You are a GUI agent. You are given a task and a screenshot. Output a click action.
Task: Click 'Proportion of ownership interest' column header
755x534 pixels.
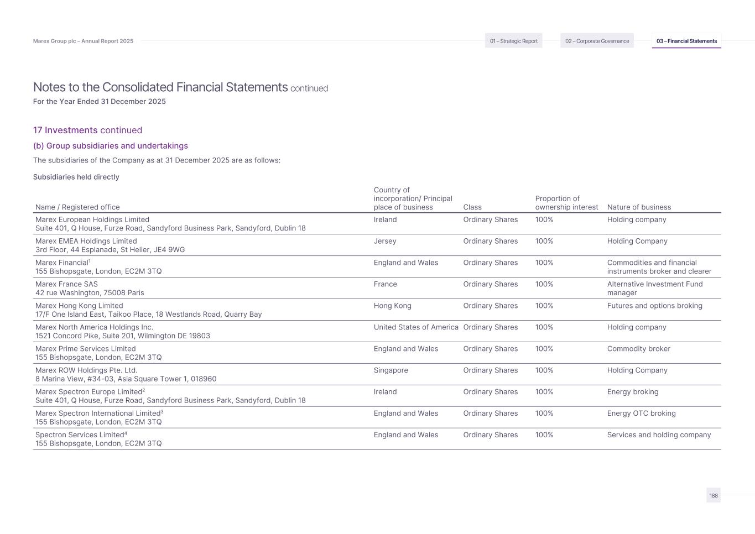tap(566, 203)
